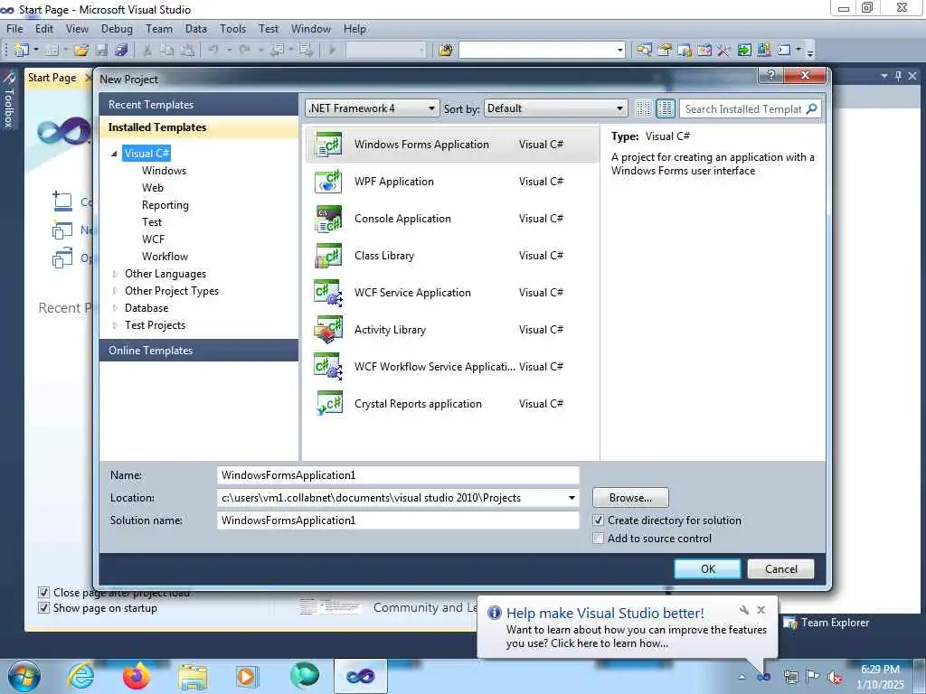The image size is (926, 694).
Task: Open the Tools menu
Action: coord(233,29)
